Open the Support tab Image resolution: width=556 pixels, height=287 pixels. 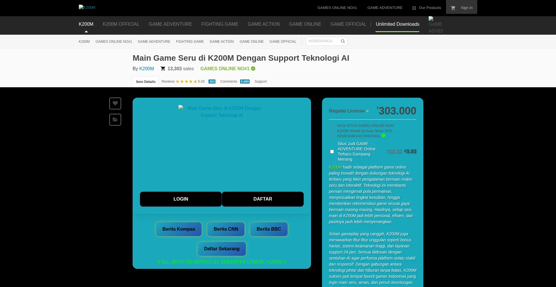pyautogui.click(x=261, y=82)
